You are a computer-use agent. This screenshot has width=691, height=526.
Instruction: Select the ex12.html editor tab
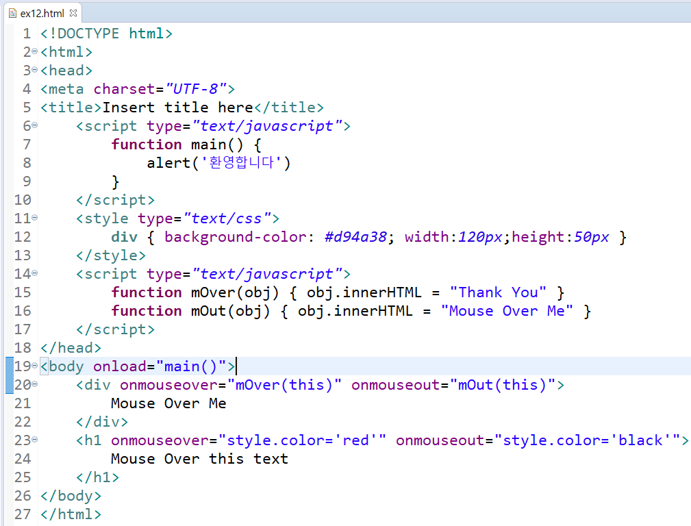pyautogui.click(x=42, y=13)
